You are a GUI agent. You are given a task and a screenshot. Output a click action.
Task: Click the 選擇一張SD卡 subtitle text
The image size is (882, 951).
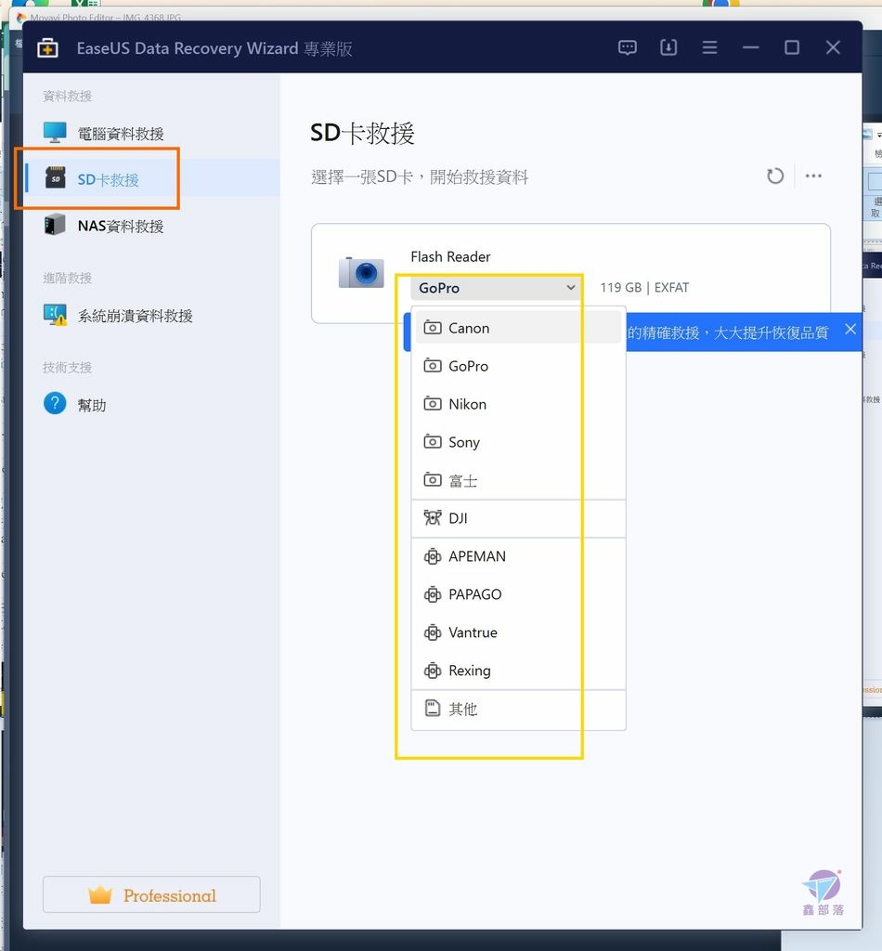pos(420,177)
